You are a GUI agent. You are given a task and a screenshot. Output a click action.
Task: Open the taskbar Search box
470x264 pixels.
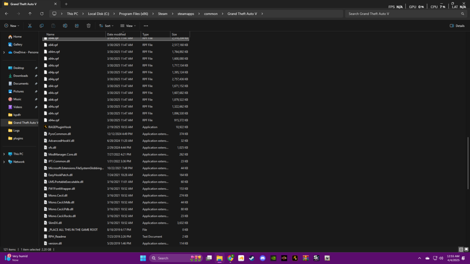(x=176, y=258)
